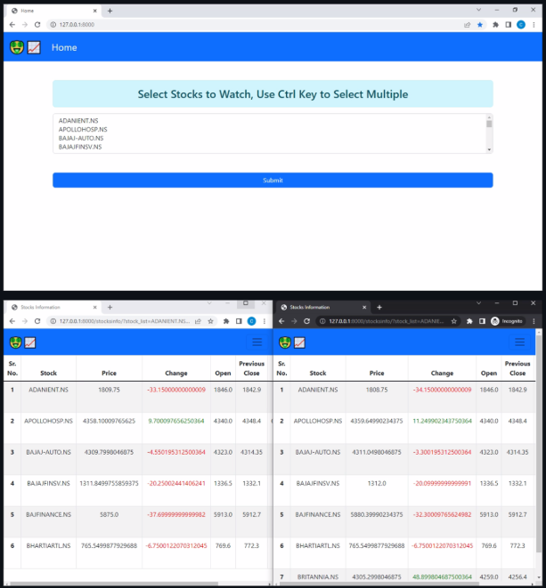Click money-face emoji logo in Home navbar
546x588 pixels.
point(17,48)
